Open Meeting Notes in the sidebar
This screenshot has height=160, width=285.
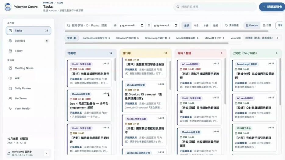[29, 68]
